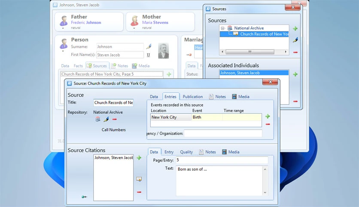Add recorded event with green plus
This screenshot has height=207, width=359.
pyautogui.click(x=268, y=116)
